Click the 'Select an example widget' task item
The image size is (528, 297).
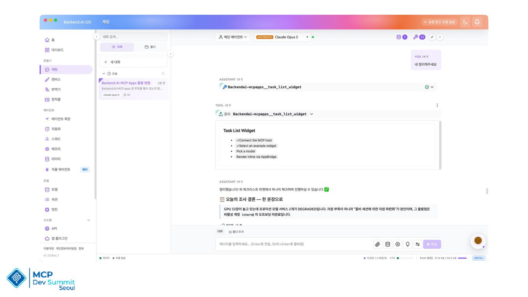coord(257,146)
